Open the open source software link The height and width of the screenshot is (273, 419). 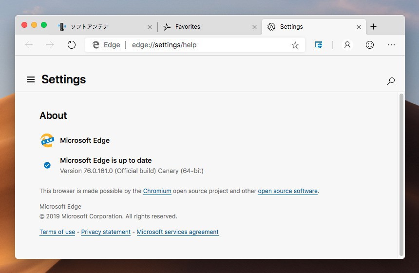click(287, 191)
